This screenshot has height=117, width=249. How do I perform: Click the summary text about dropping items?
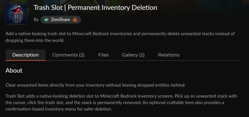pyautogui.click(x=120, y=37)
